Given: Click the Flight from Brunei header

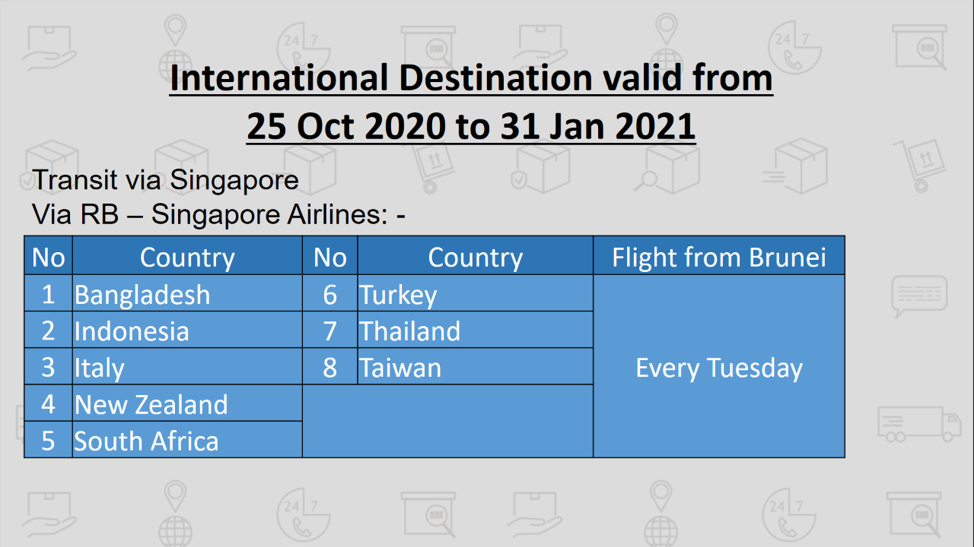Looking at the screenshot, I should click(719, 257).
